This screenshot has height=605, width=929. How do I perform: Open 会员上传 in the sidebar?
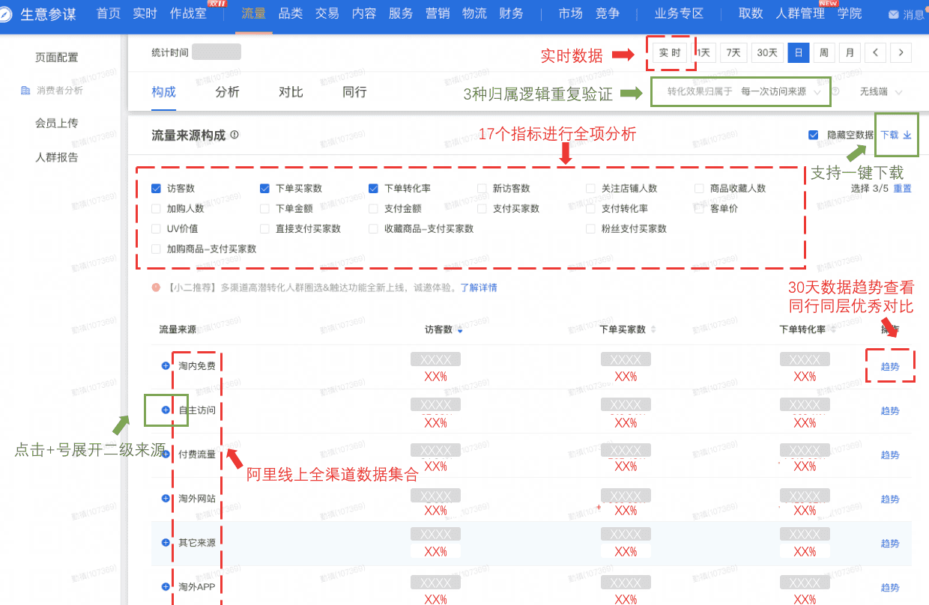tap(56, 123)
